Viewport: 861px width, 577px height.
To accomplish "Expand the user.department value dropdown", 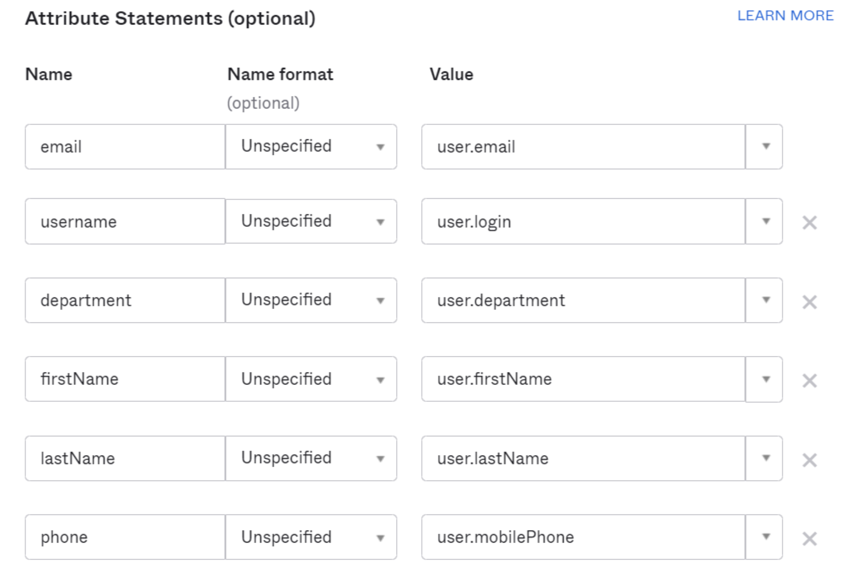I will 765,300.
